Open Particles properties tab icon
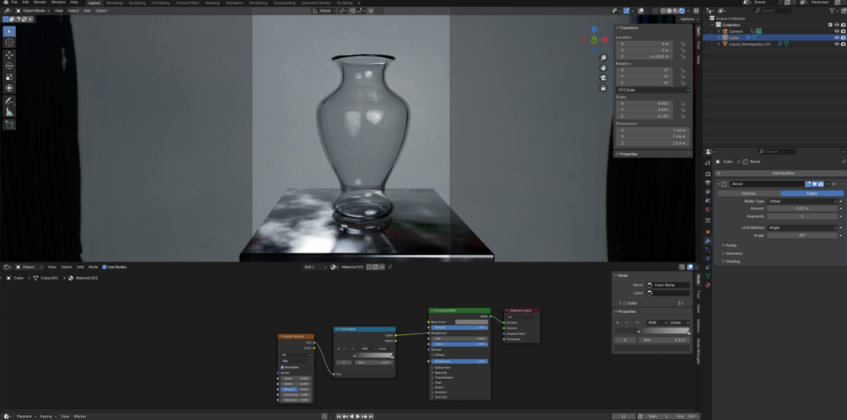Screen dimensions: 847x420 click(x=708, y=250)
